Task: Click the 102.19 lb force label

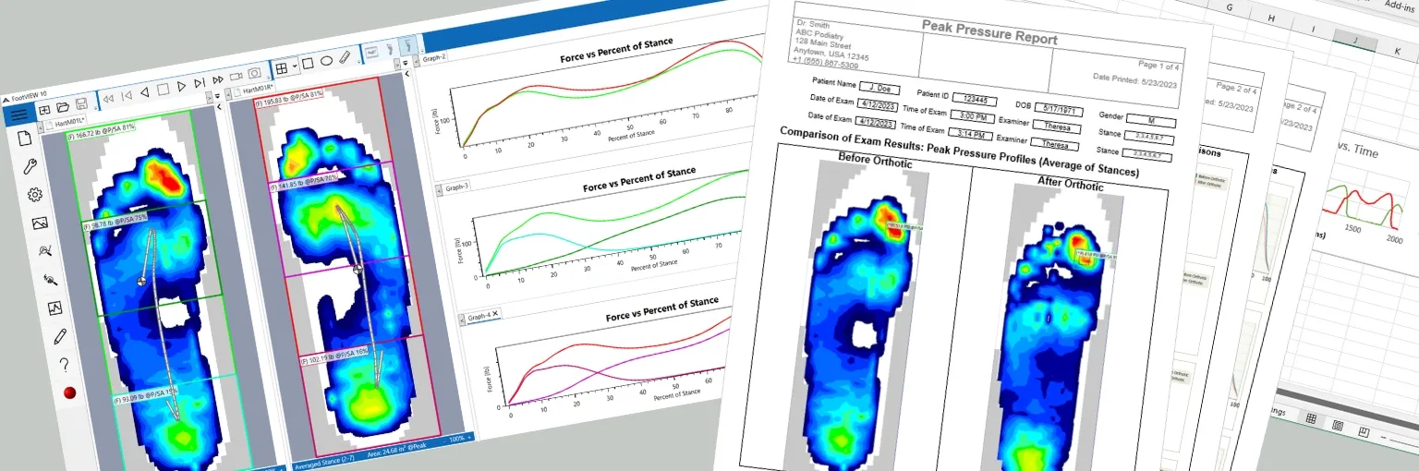Action: (334, 354)
